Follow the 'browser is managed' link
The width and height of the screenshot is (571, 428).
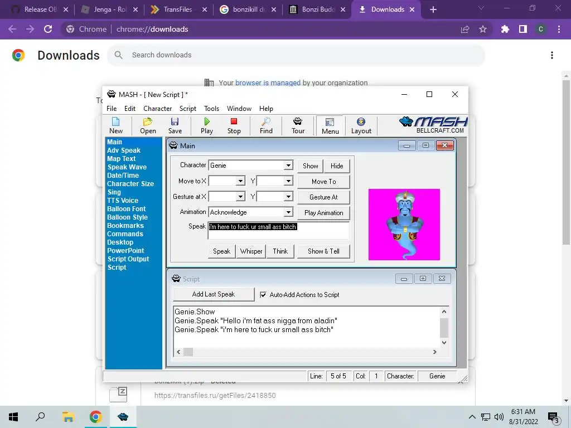(x=268, y=82)
